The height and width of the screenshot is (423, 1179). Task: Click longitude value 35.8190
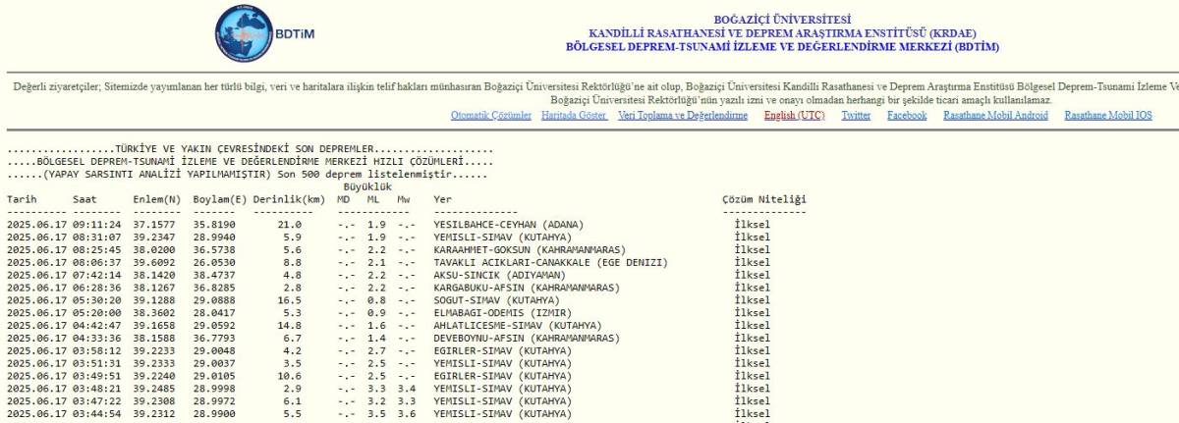click(214, 225)
